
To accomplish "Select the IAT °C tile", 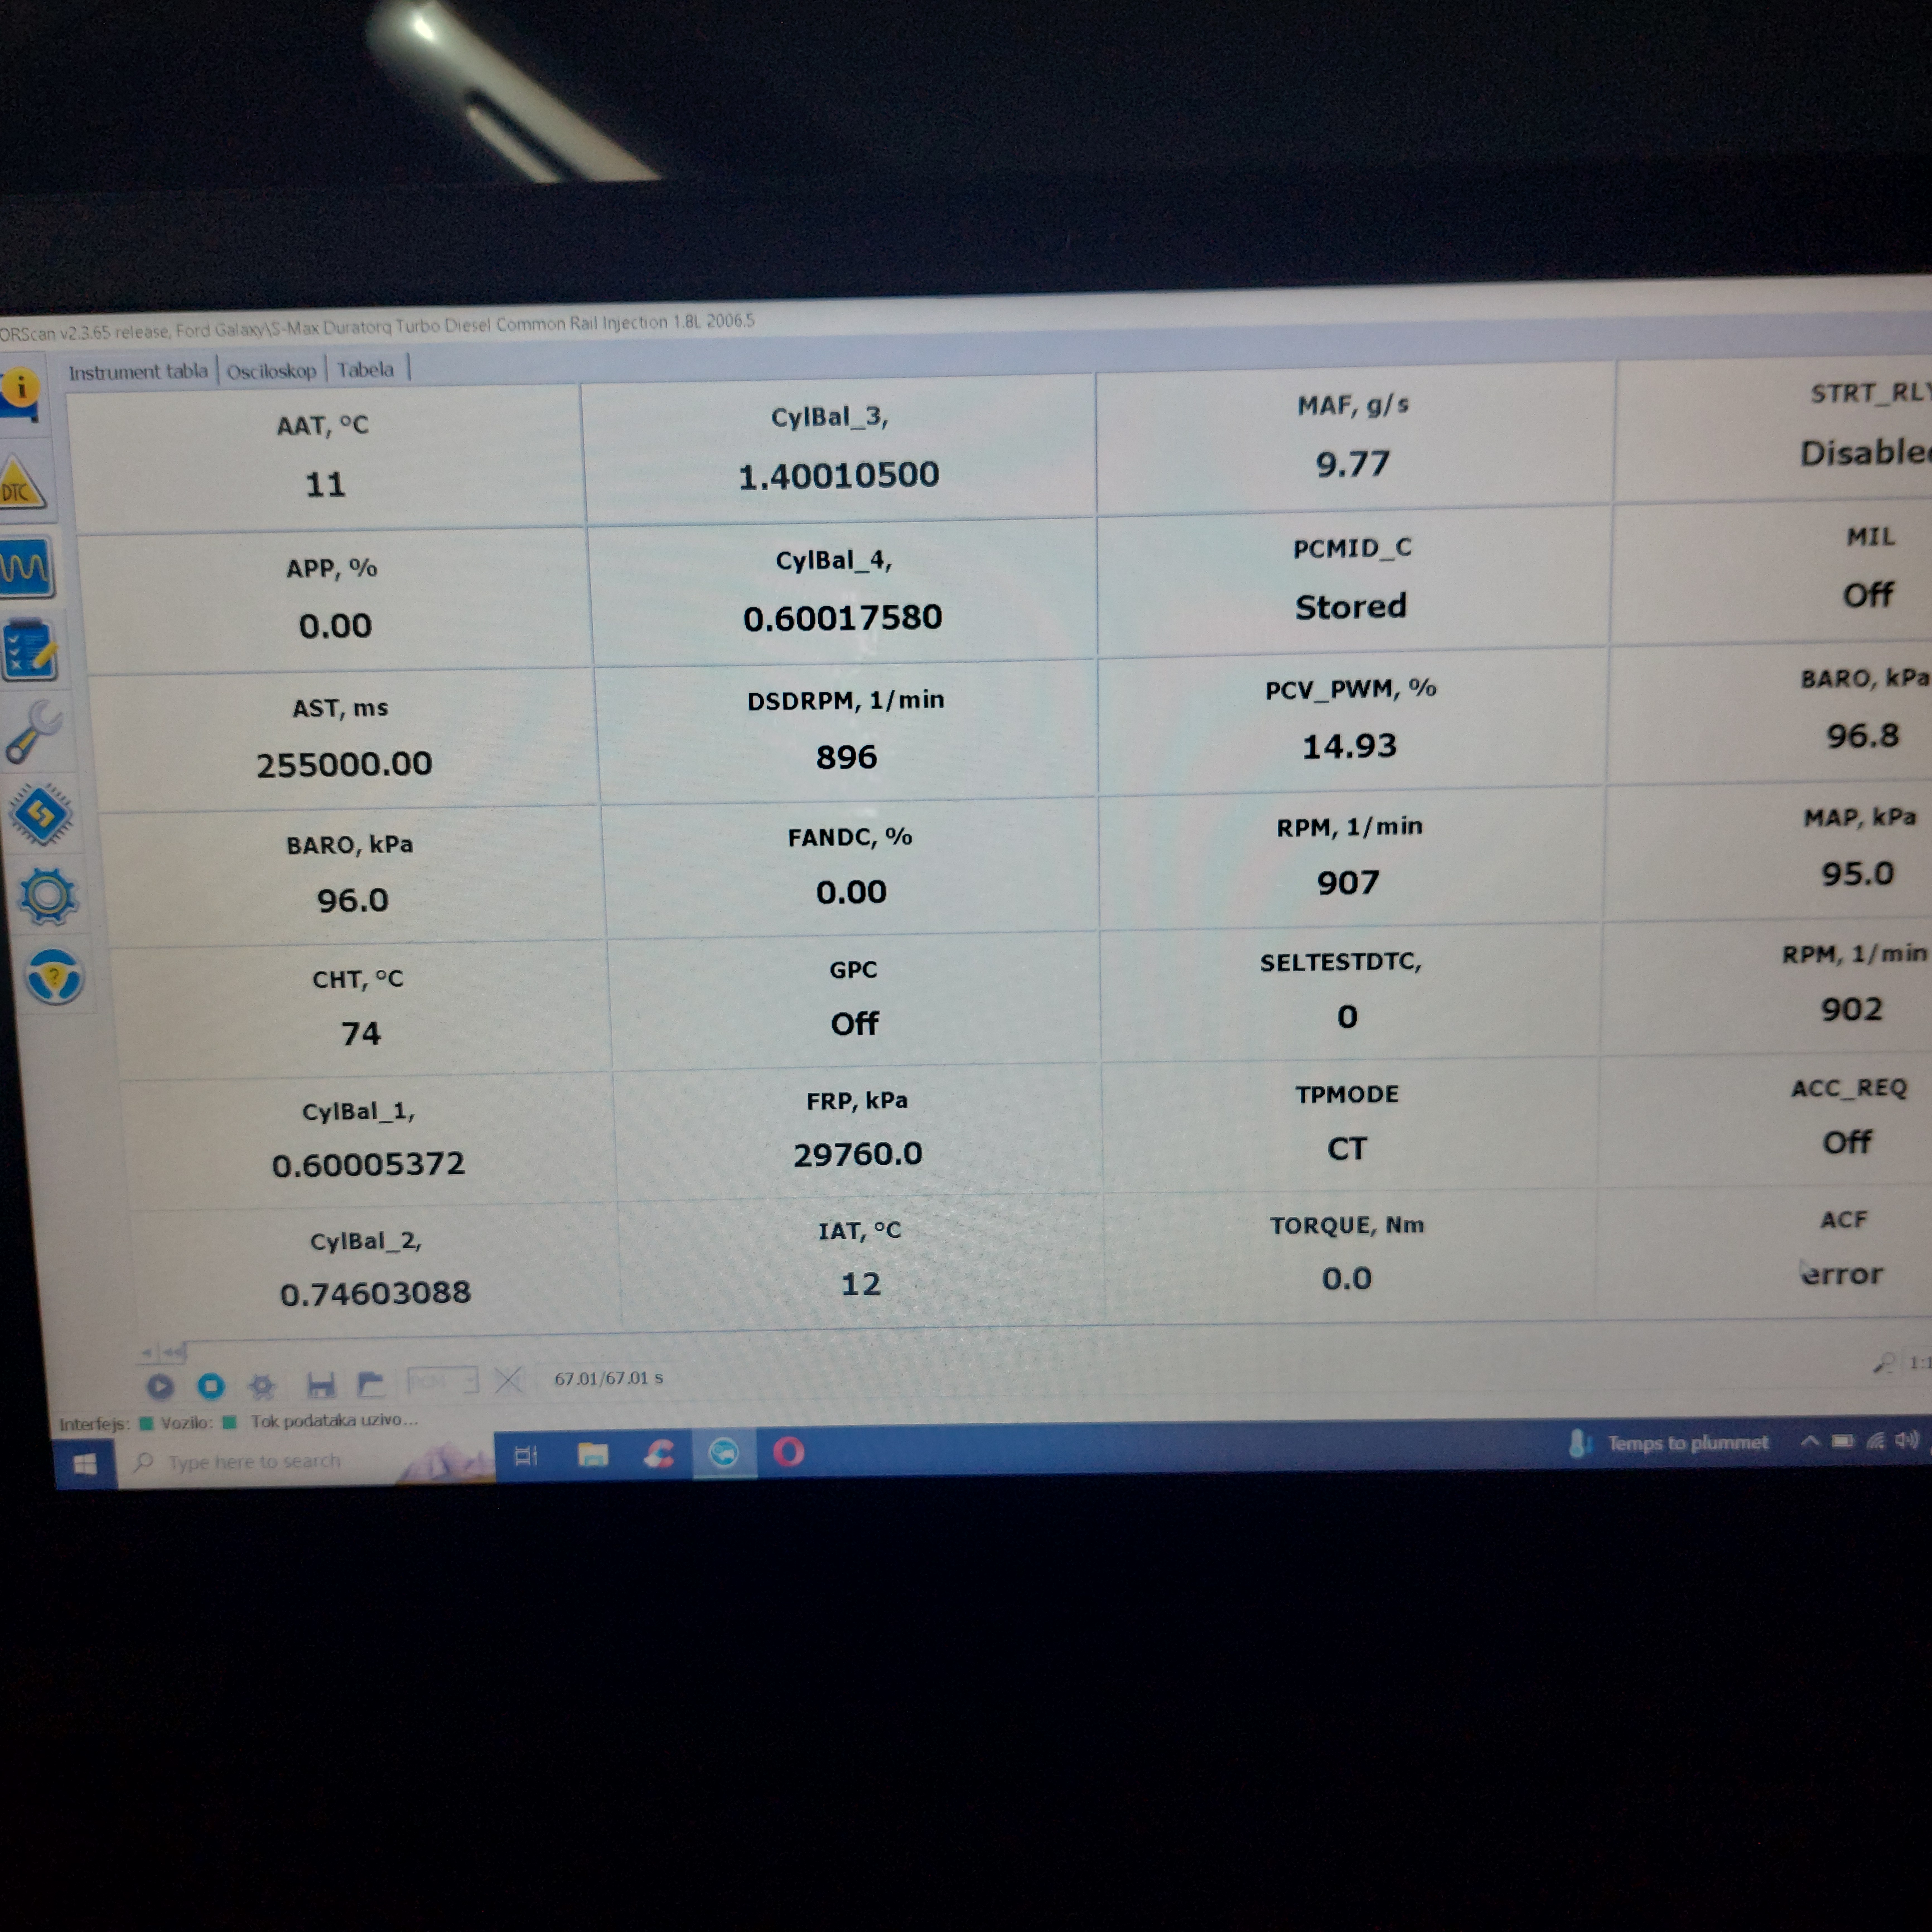I will coord(861,1260).
